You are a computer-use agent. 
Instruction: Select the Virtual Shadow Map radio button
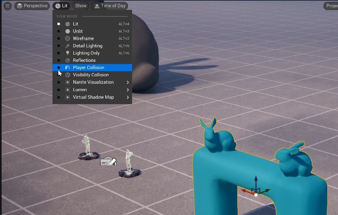click(x=59, y=97)
